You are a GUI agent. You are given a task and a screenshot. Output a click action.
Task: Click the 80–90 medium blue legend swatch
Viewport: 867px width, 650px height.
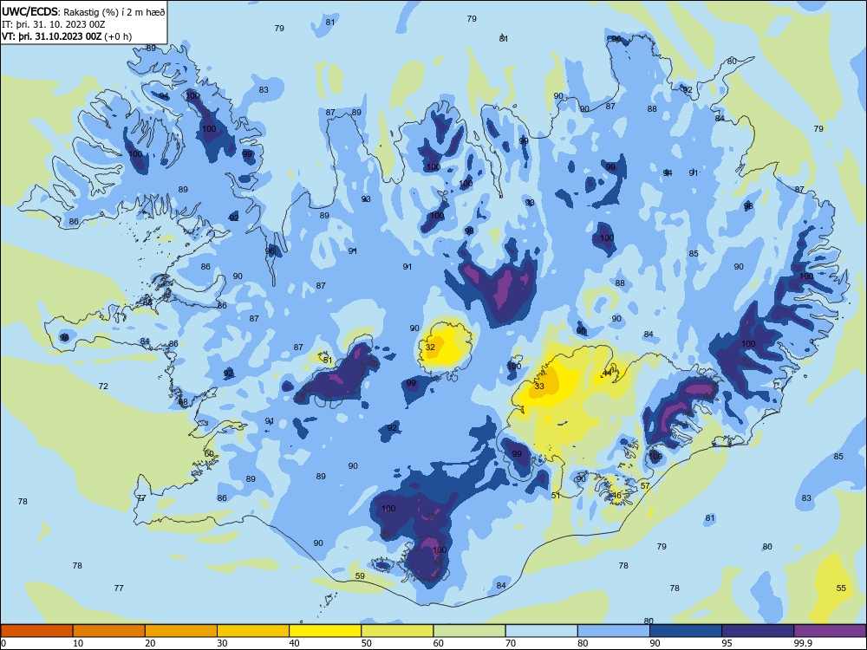(614, 631)
